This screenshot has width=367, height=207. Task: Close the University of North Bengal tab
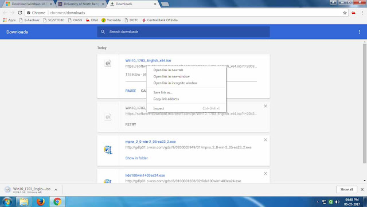coord(103,4)
